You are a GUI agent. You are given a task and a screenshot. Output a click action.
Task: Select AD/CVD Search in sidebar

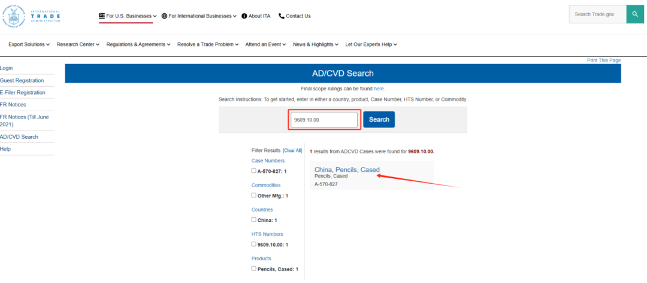(19, 137)
